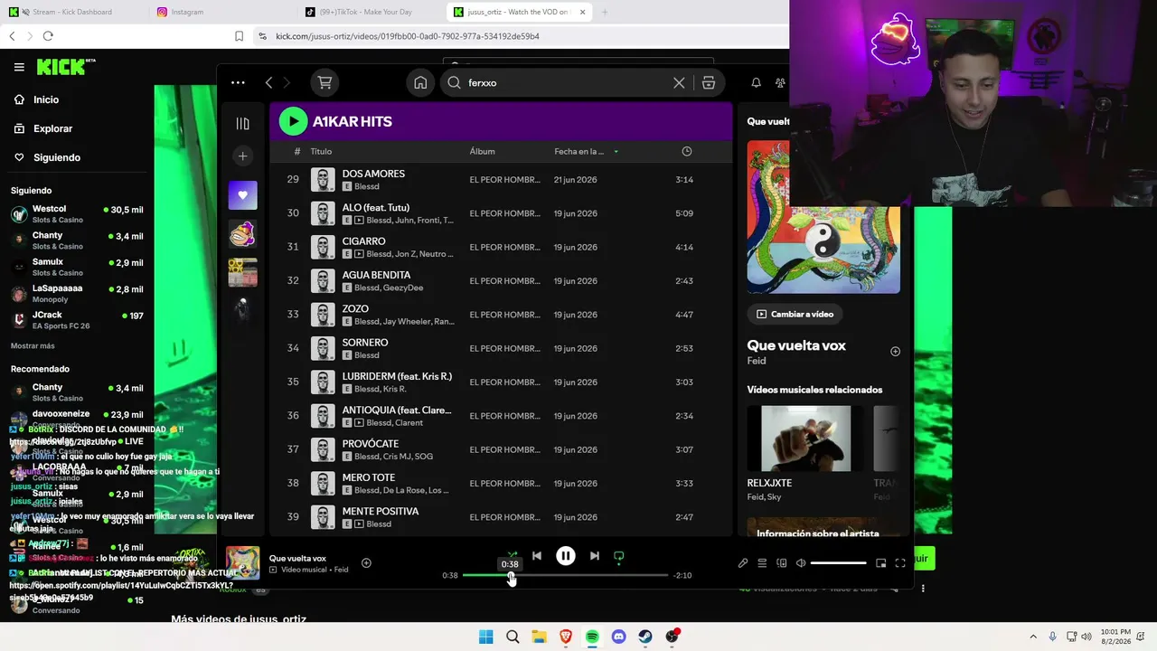Open Liked Songs heart playlist
The image size is (1157, 651).
pos(242,195)
